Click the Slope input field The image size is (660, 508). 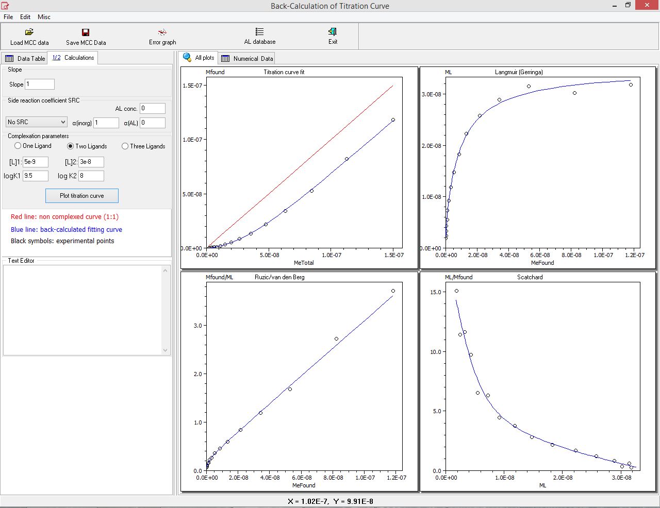click(x=39, y=84)
